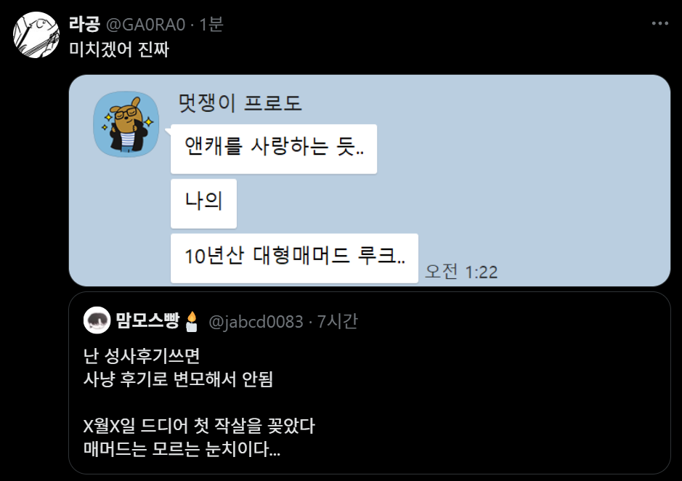This screenshot has width=682, height=481.
Task: Click the 멋쟁이 프로도 sender name
Action: coord(240,103)
